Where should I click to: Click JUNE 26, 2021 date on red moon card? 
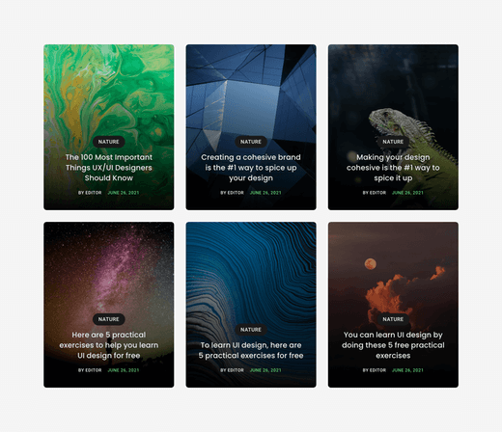pyautogui.click(x=407, y=370)
